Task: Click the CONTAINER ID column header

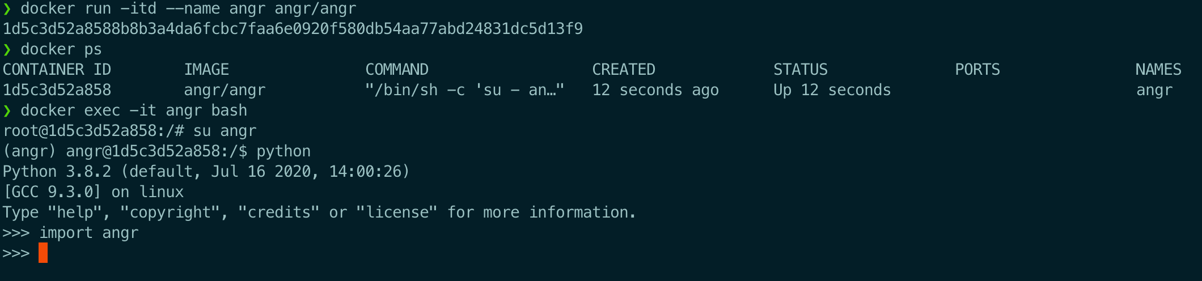Action: point(57,70)
